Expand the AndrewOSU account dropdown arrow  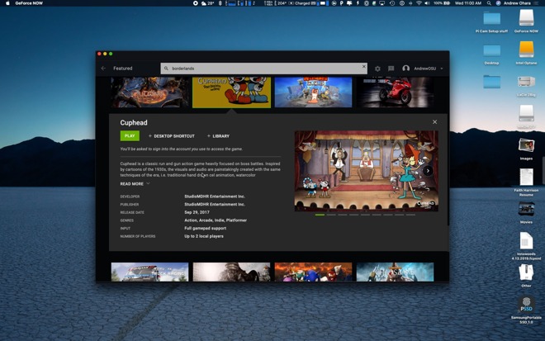[x=442, y=69]
